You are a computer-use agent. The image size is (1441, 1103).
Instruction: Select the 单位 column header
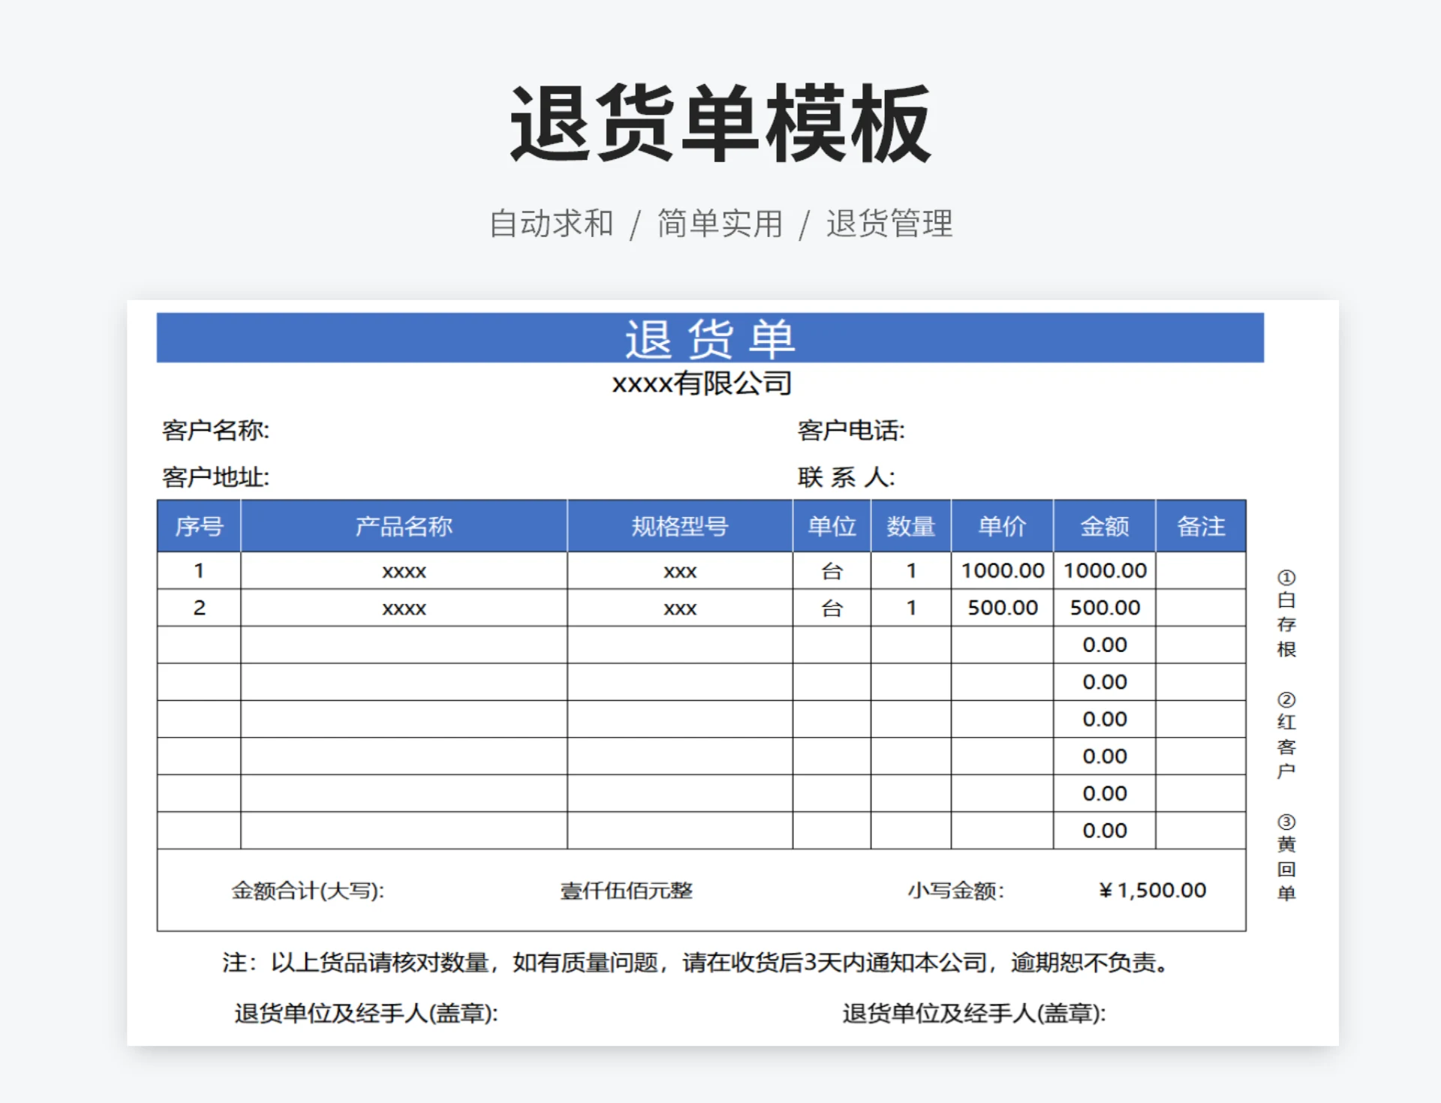click(x=832, y=526)
